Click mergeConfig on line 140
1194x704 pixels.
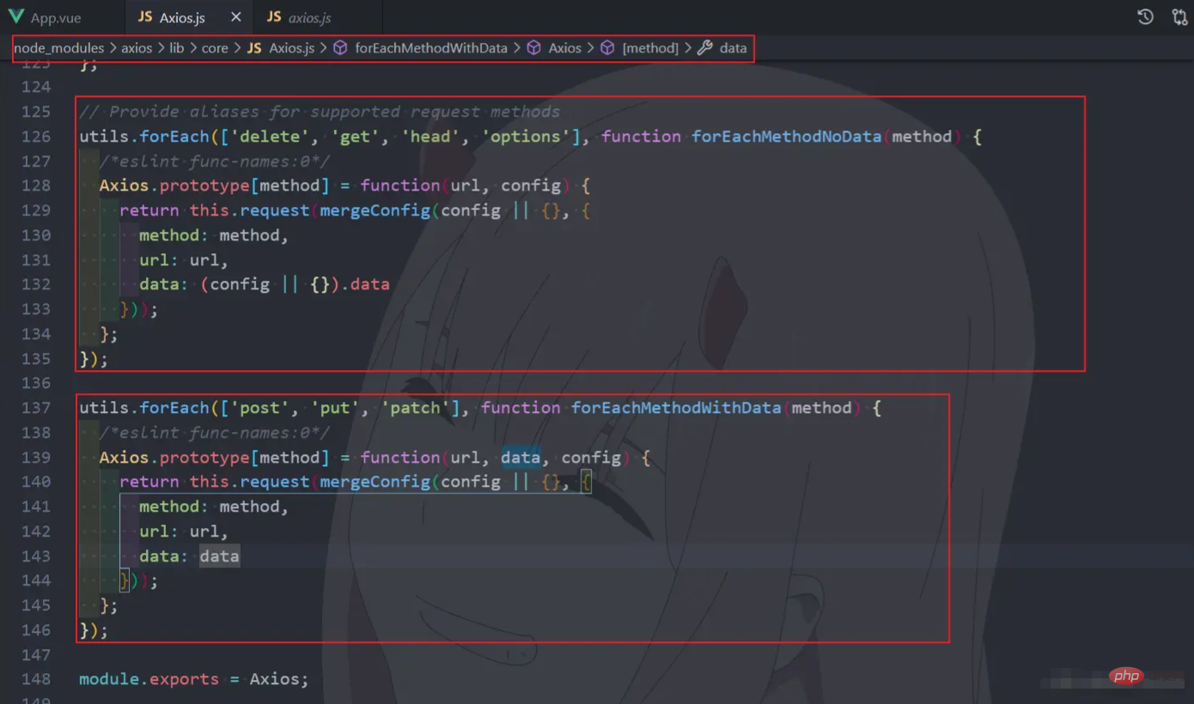tap(375, 482)
